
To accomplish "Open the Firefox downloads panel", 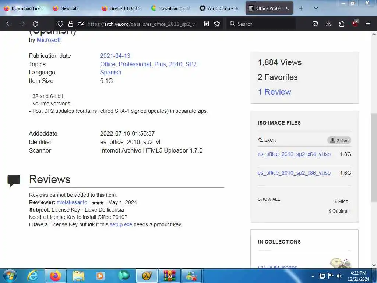I will 328,24.
